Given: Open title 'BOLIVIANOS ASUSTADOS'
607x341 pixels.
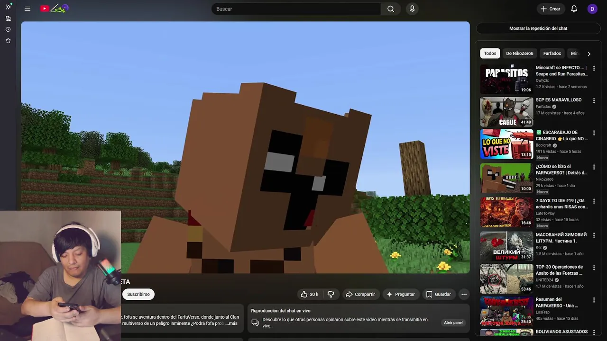Looking at the screenshot, I should 561,332.
